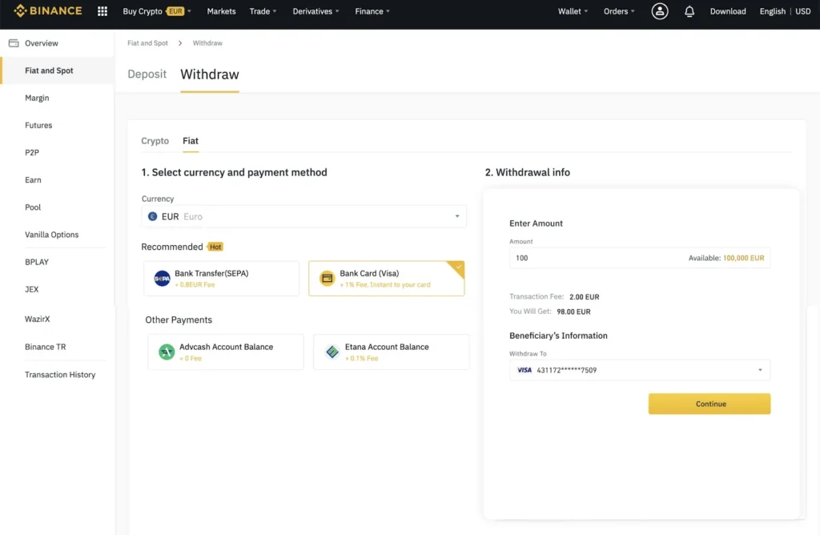Open the account profile icon
Image resolution: width=820 pixels, height=535 pixels.
pyautogui.click(x=659, y=10)
